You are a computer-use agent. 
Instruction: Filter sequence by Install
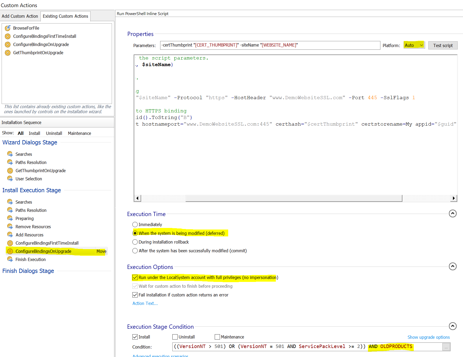pyautogui.click(x=34, y=133)
